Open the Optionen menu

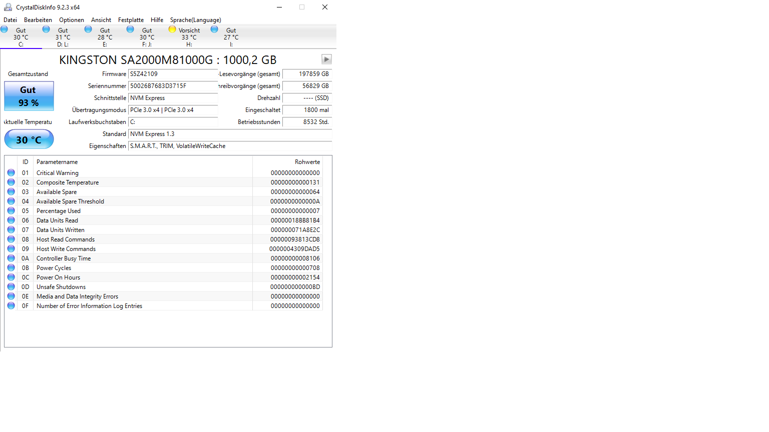tap(72, 20)
